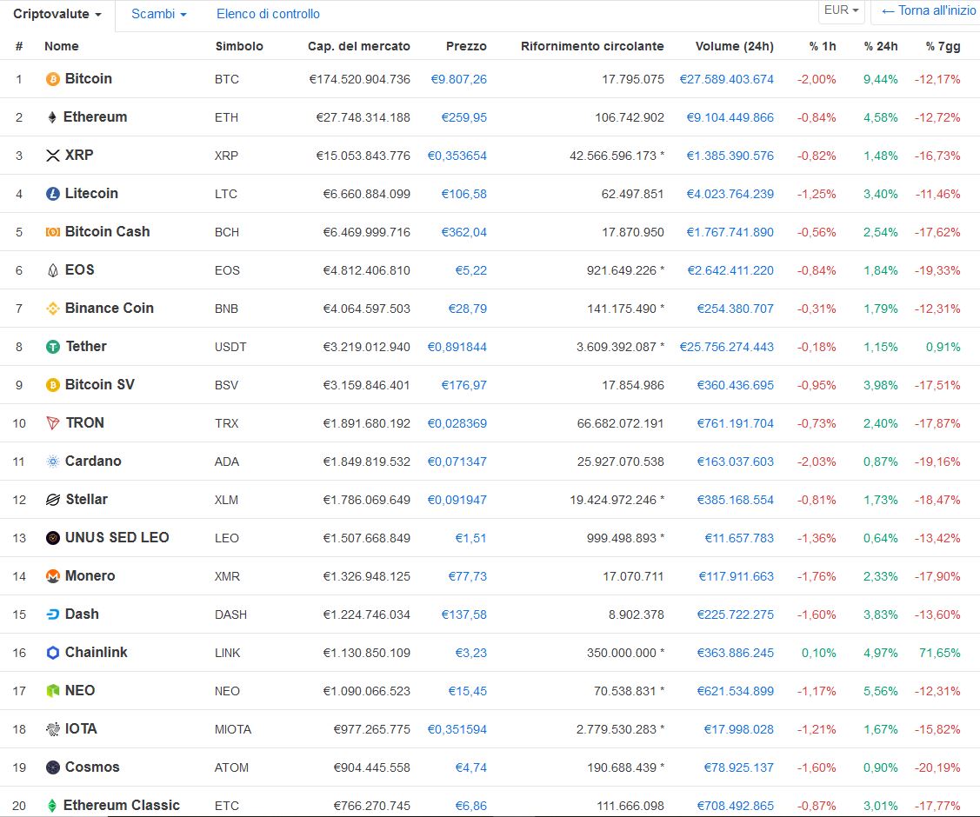Image resolution: width=980 pixels, height=817 pixels.
Task: Select Cardano 1h change -2,03%
Action: 817,462
